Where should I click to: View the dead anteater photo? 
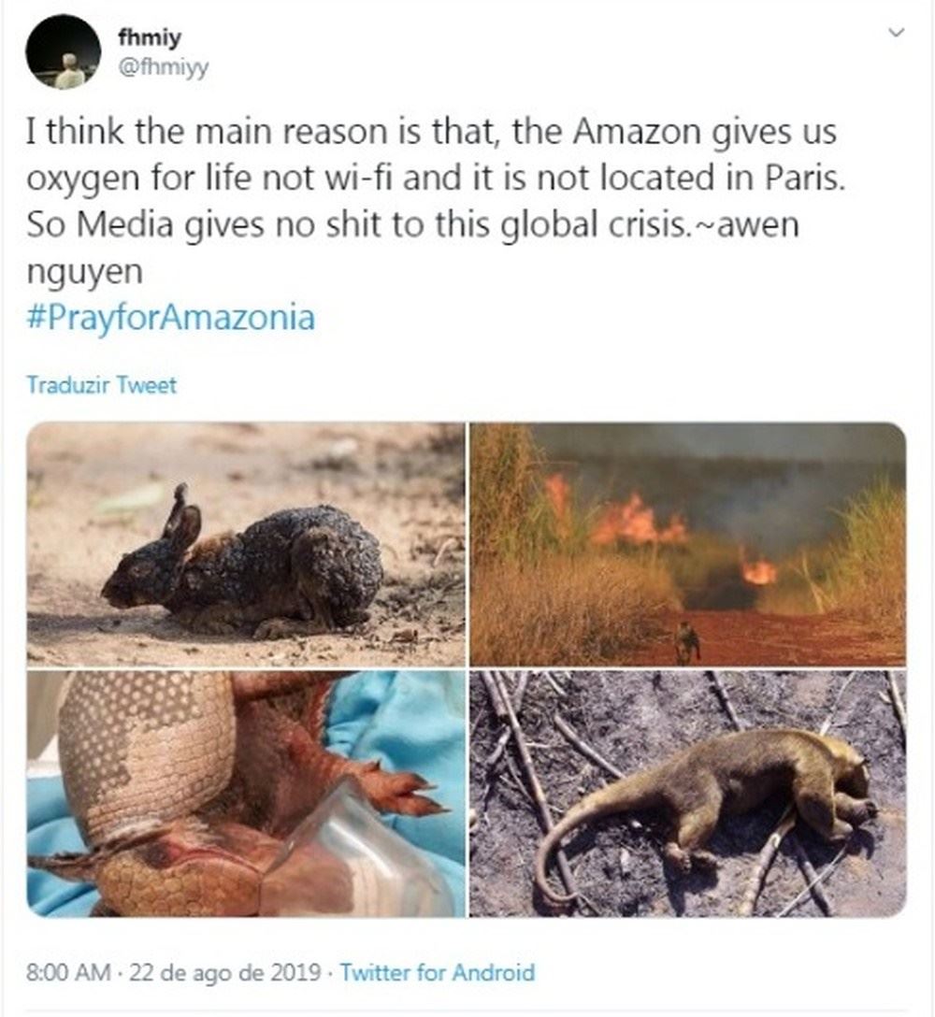pyautogui.click(x=687, y=793)
